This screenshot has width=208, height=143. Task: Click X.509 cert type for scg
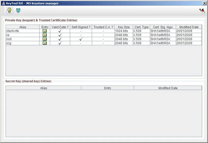coord(141,43)
